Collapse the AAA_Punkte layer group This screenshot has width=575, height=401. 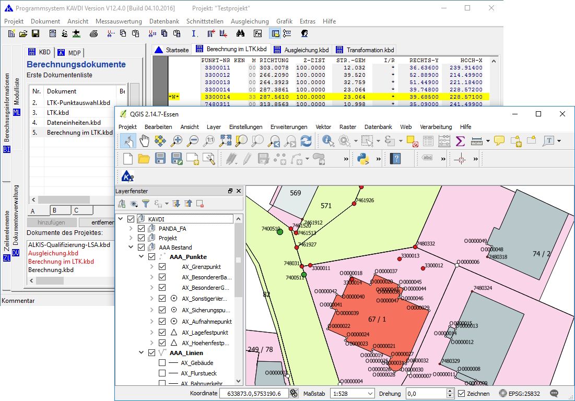click(x=141, y=257)
